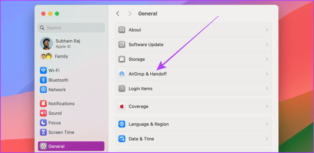Select General label in the sidebar
The image size is (314, 153).
pos(57,146)
